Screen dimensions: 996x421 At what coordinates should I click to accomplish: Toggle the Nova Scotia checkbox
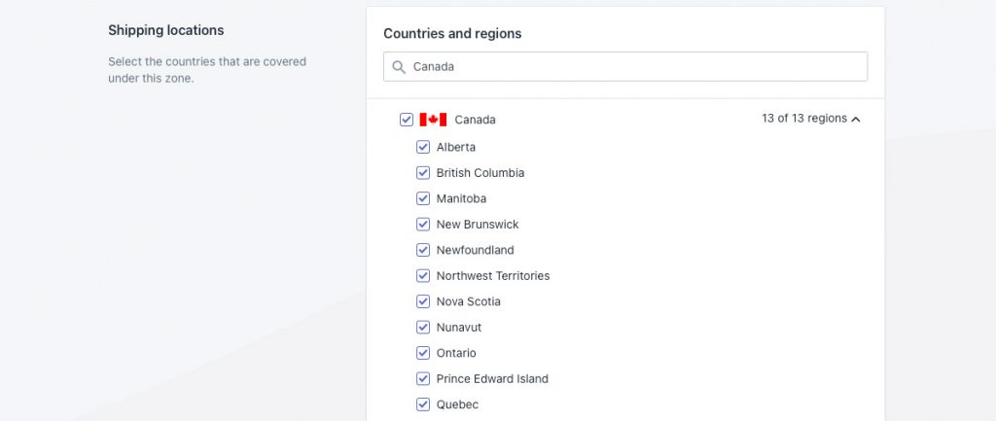click(x=423, y=301)
